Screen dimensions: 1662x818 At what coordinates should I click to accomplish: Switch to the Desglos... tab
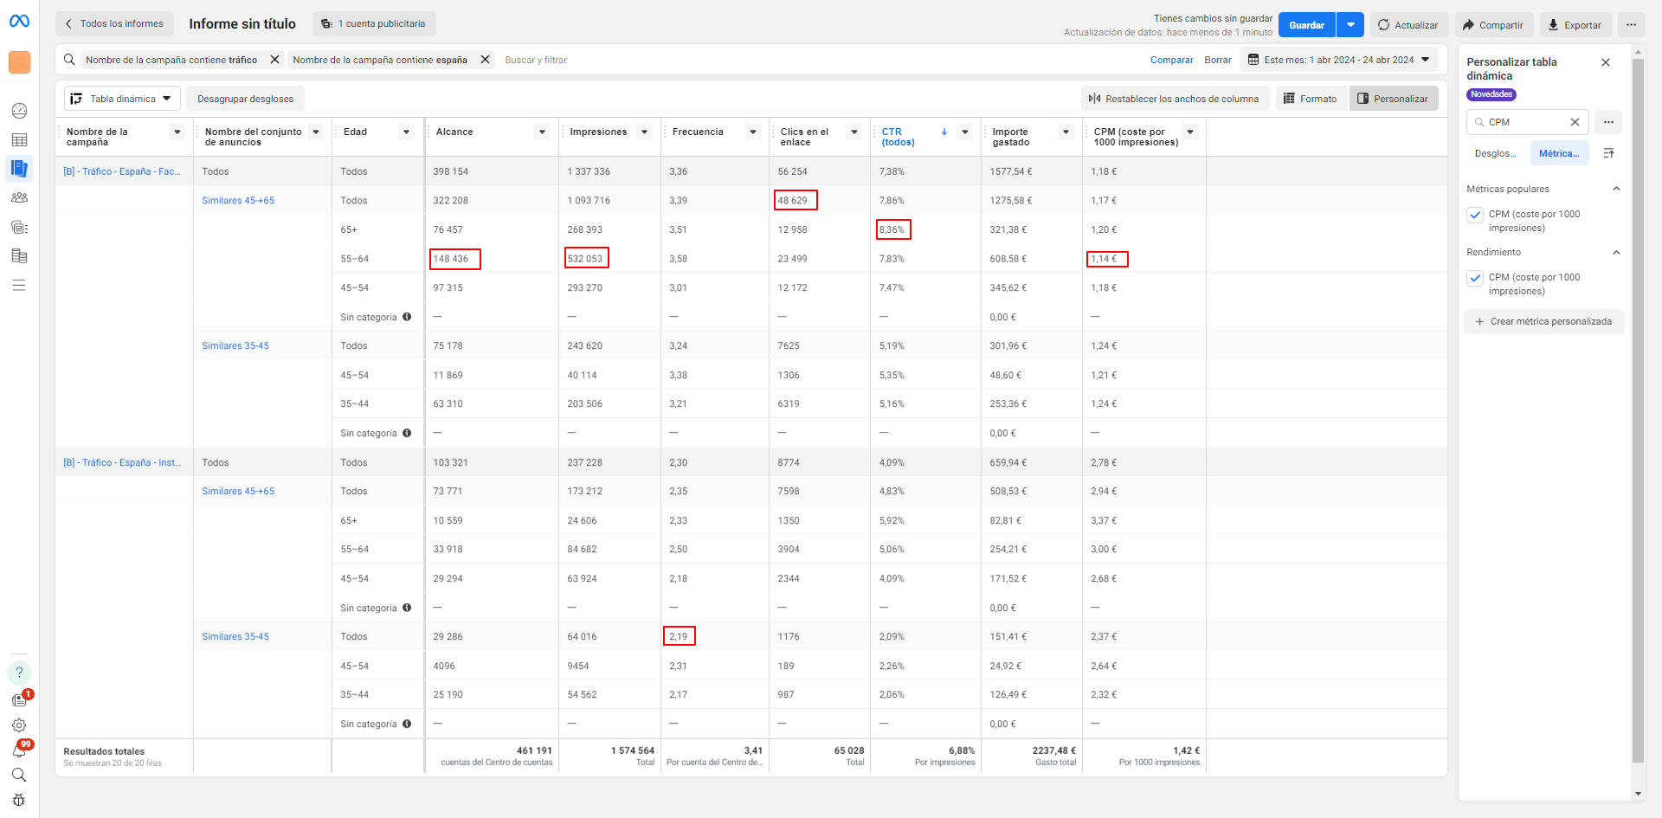pyautogui.click(x=1495, y=153)
